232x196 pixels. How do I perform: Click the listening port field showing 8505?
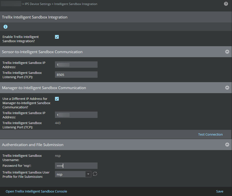(x=76, y=75)
